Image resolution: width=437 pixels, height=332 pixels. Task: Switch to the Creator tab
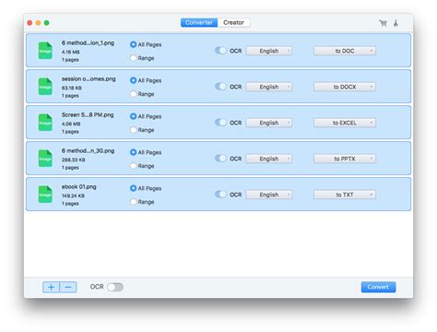click(233, 23)
